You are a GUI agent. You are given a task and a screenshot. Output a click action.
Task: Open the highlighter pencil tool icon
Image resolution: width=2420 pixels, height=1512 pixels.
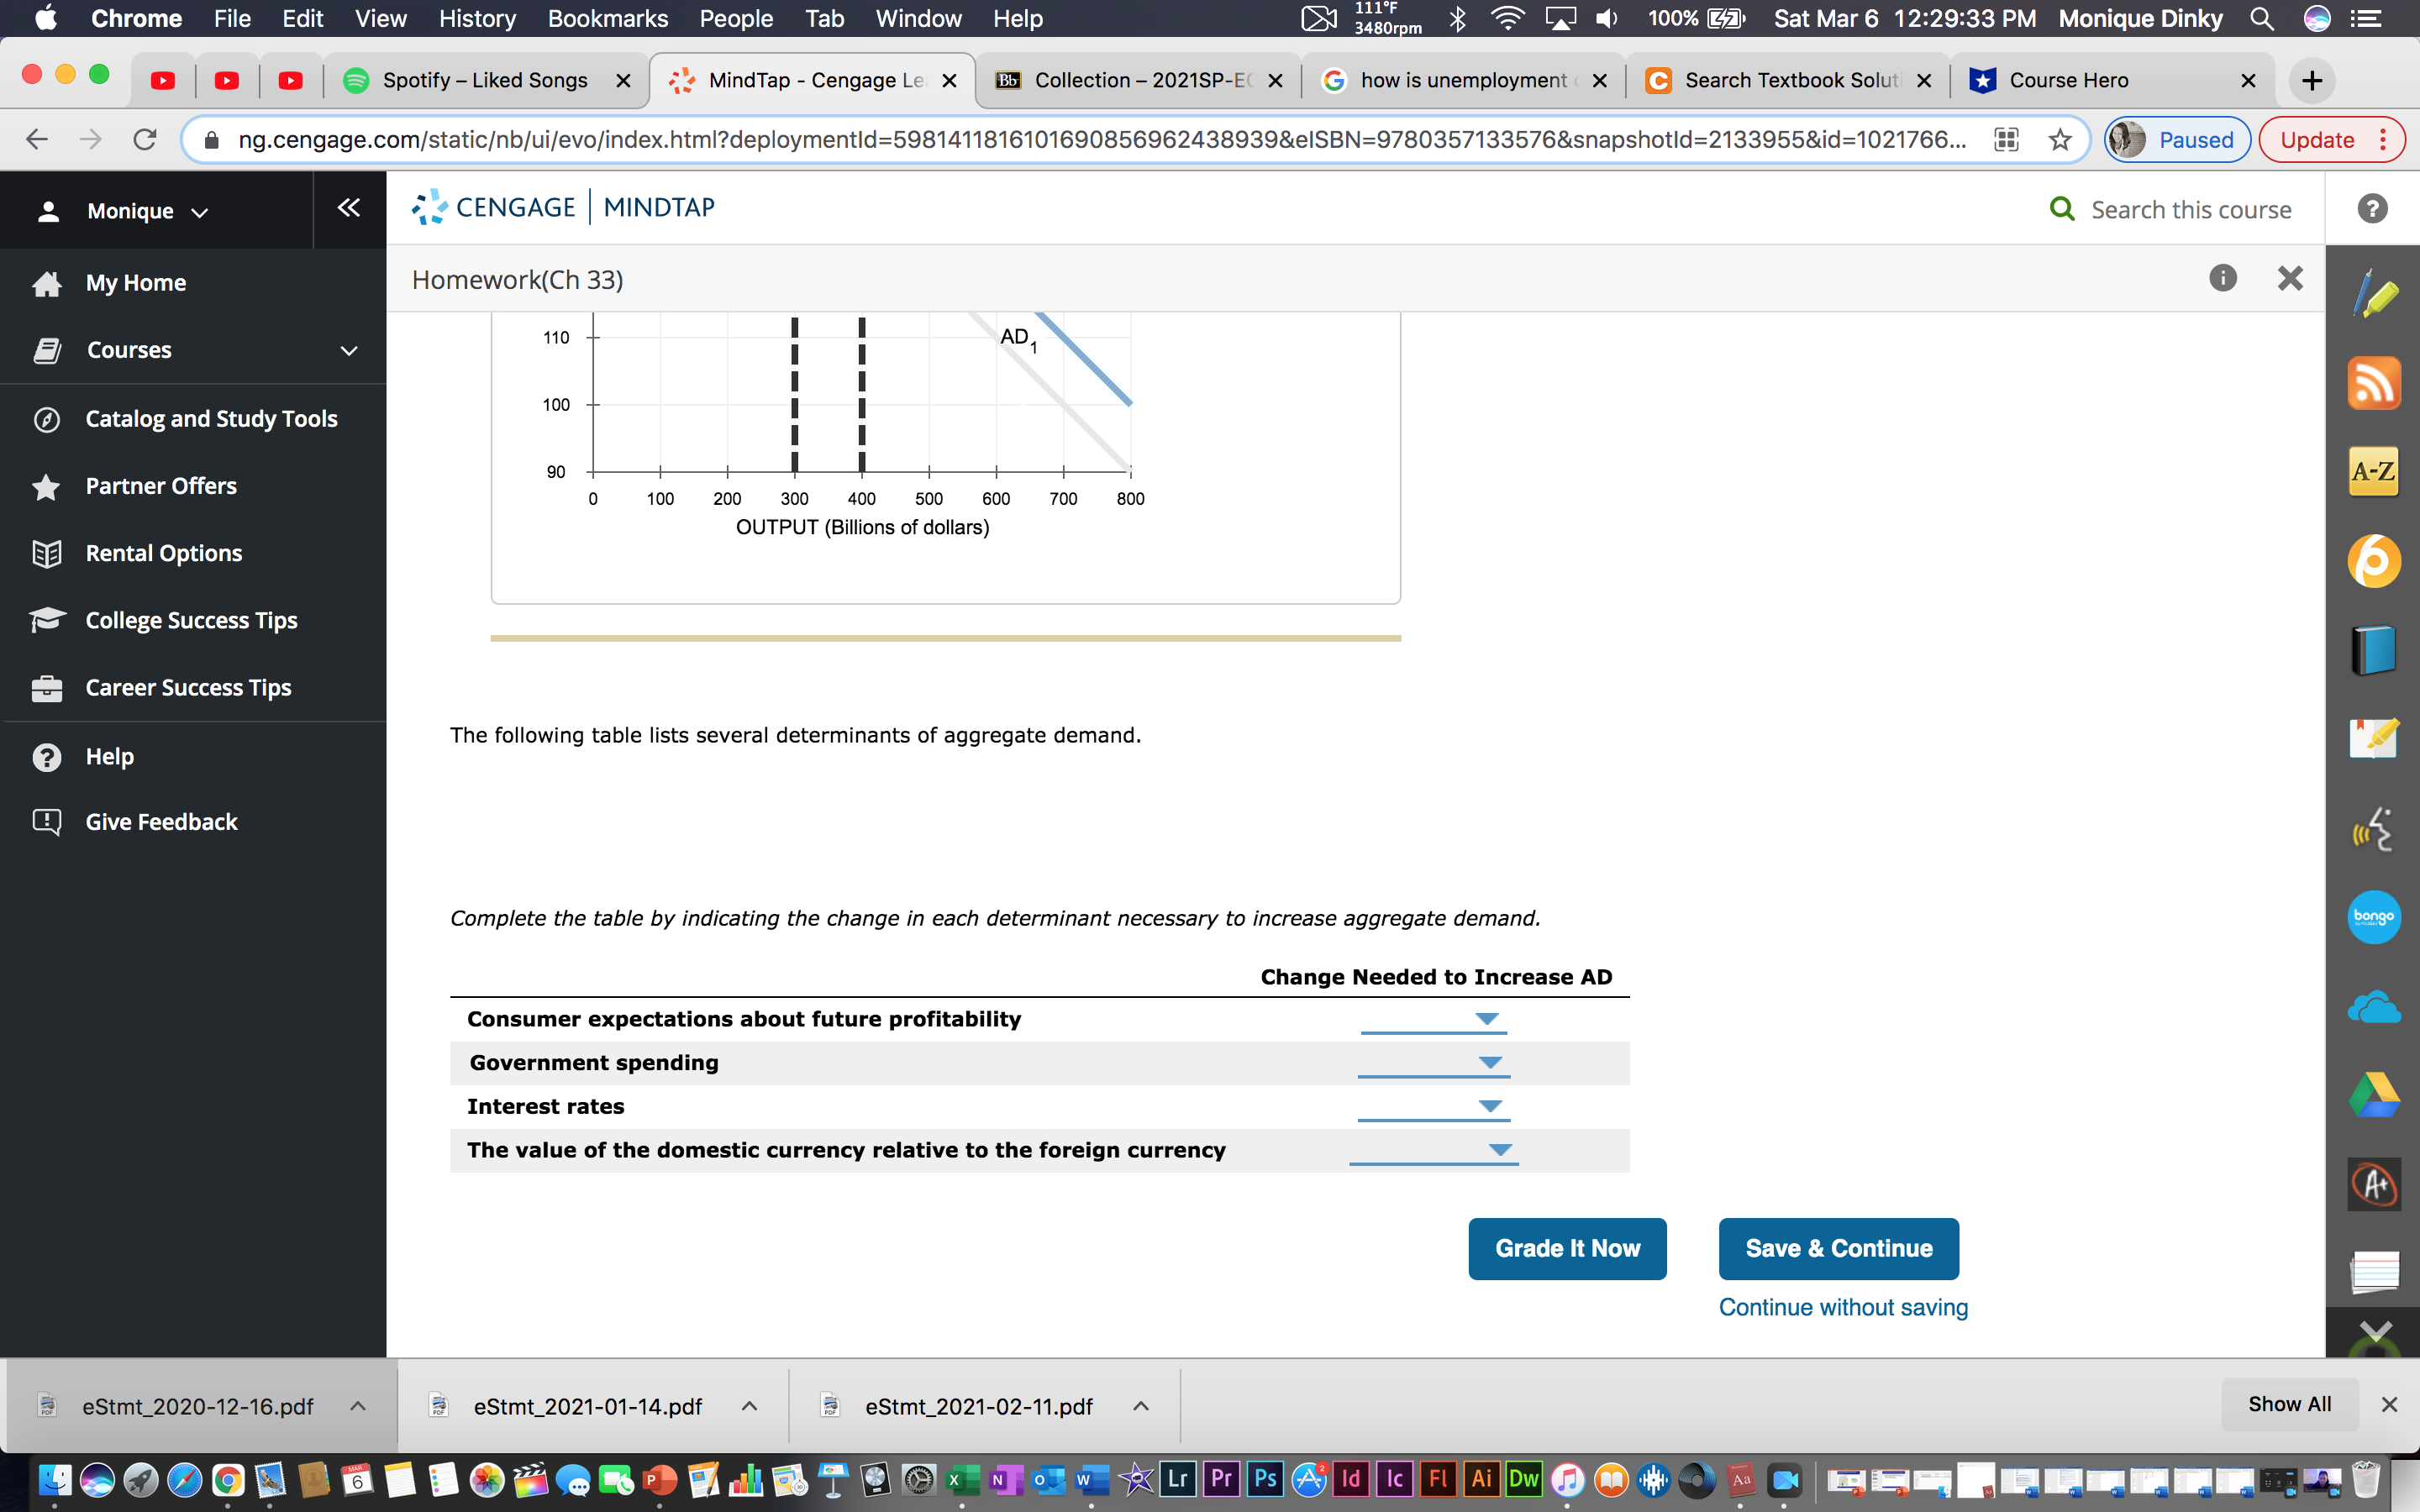pos(2373,295)
